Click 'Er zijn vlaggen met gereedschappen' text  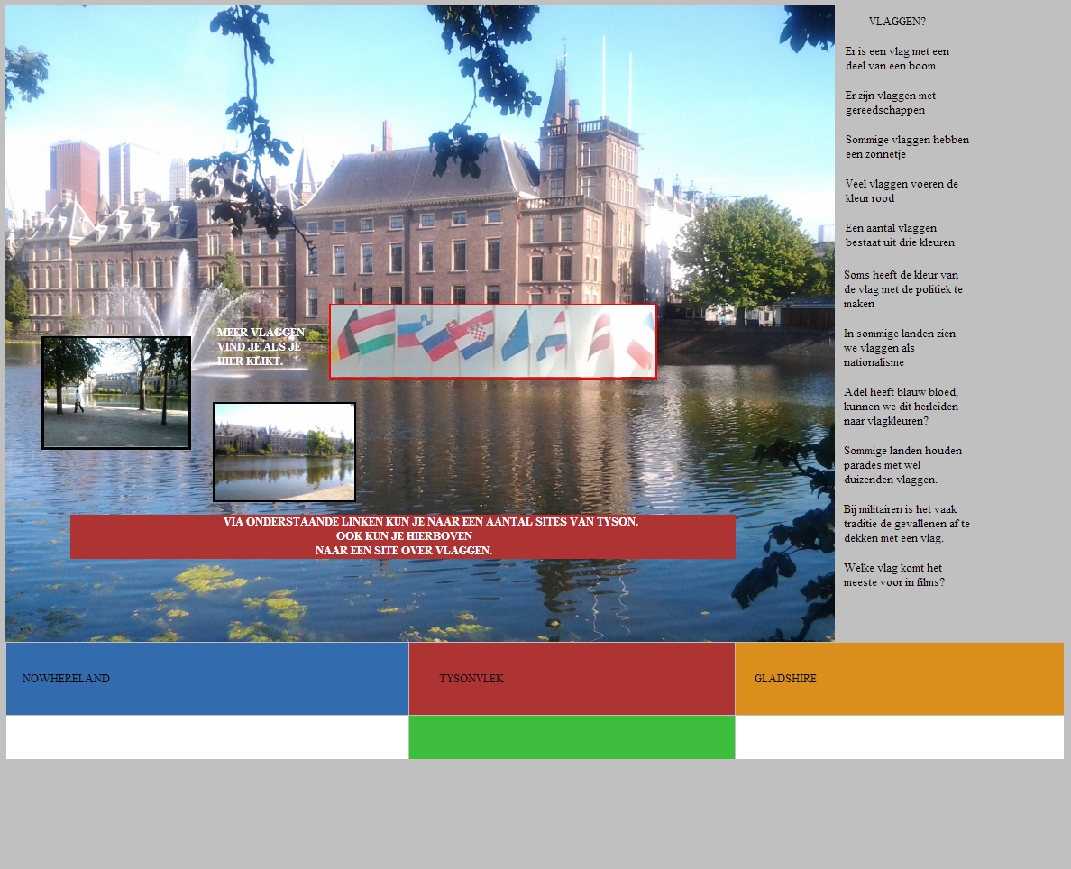pyautogui.click(x=891, y=103)
